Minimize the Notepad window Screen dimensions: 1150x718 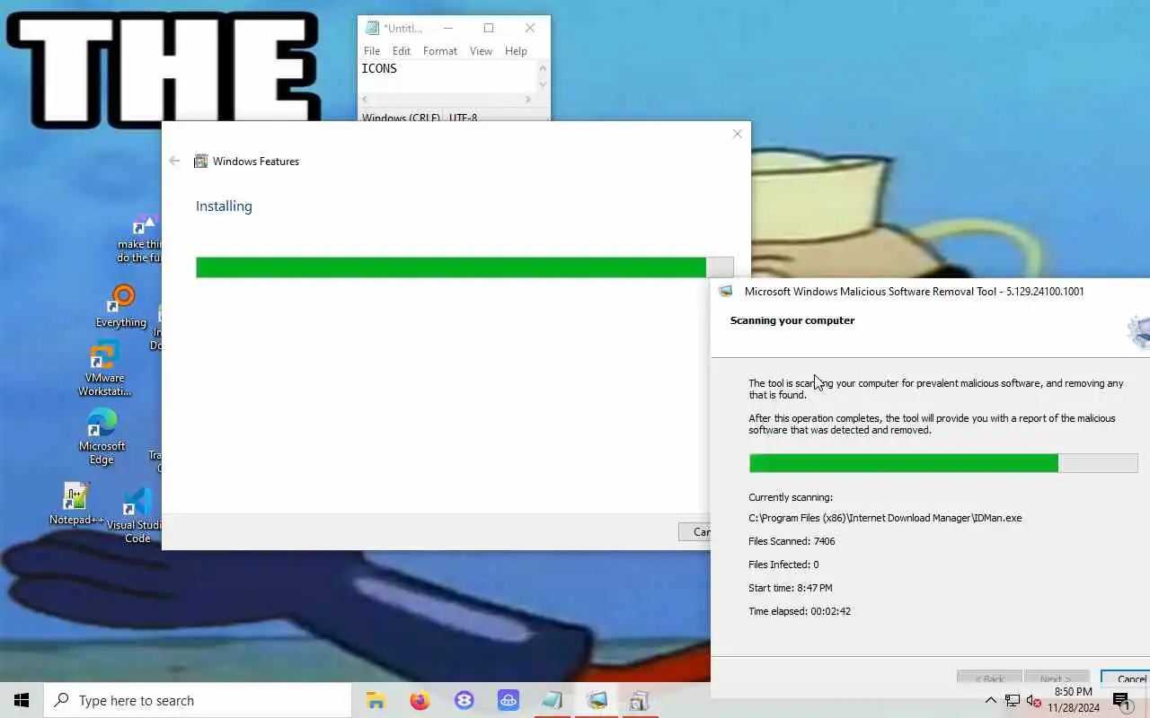447,28
